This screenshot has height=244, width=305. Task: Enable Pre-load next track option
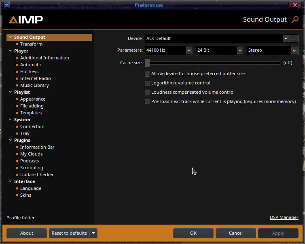point(148,102)
